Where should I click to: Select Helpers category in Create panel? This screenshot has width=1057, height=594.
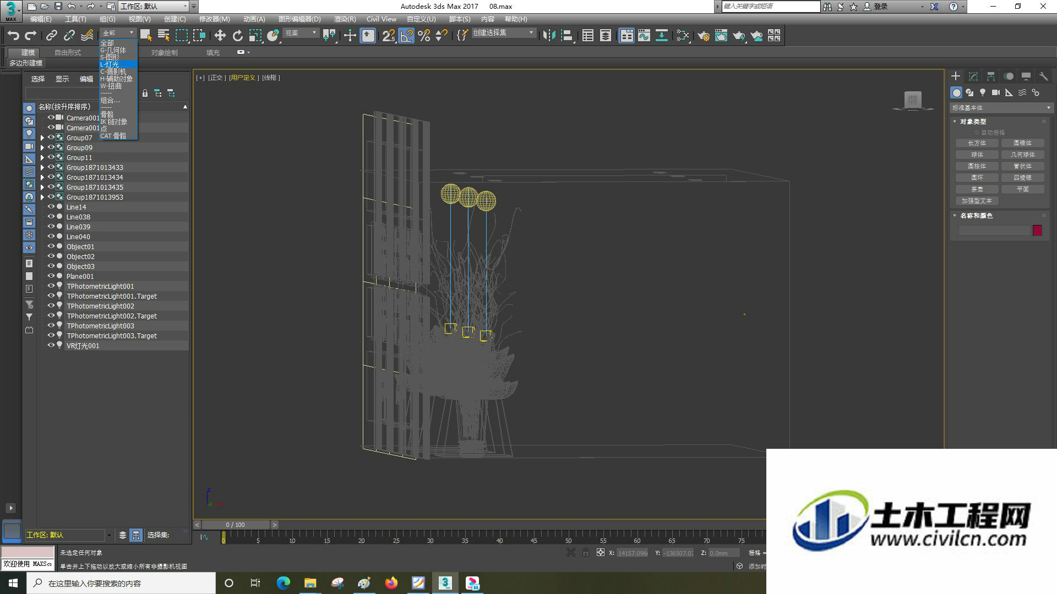(1009, 93)
